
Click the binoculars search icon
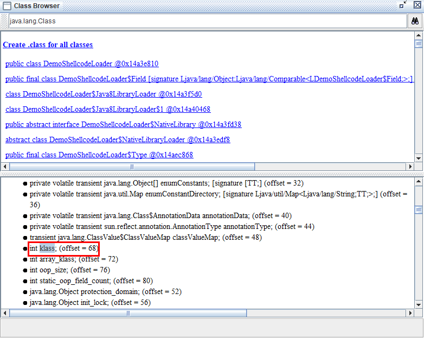[414, 21]
